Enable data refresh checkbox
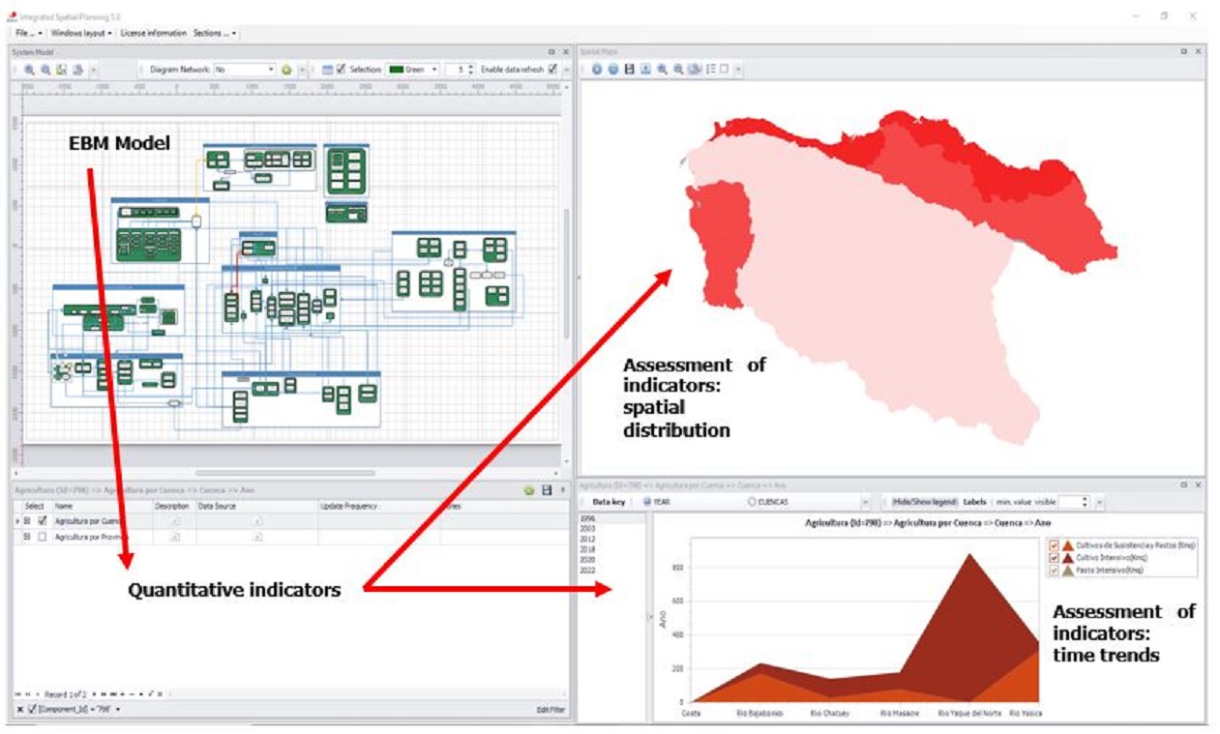 [x=552, y=70]
